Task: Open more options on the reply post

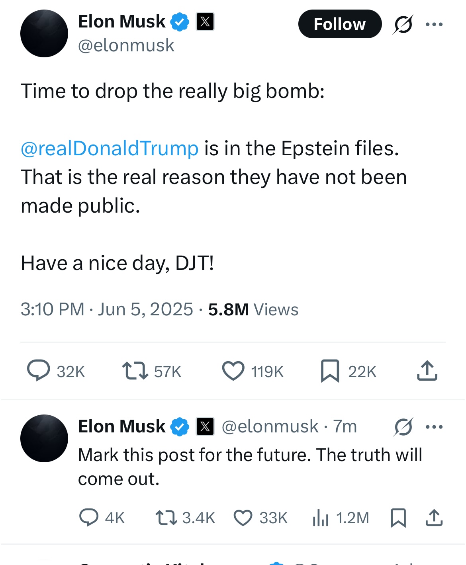Action: tap(434, 427)
